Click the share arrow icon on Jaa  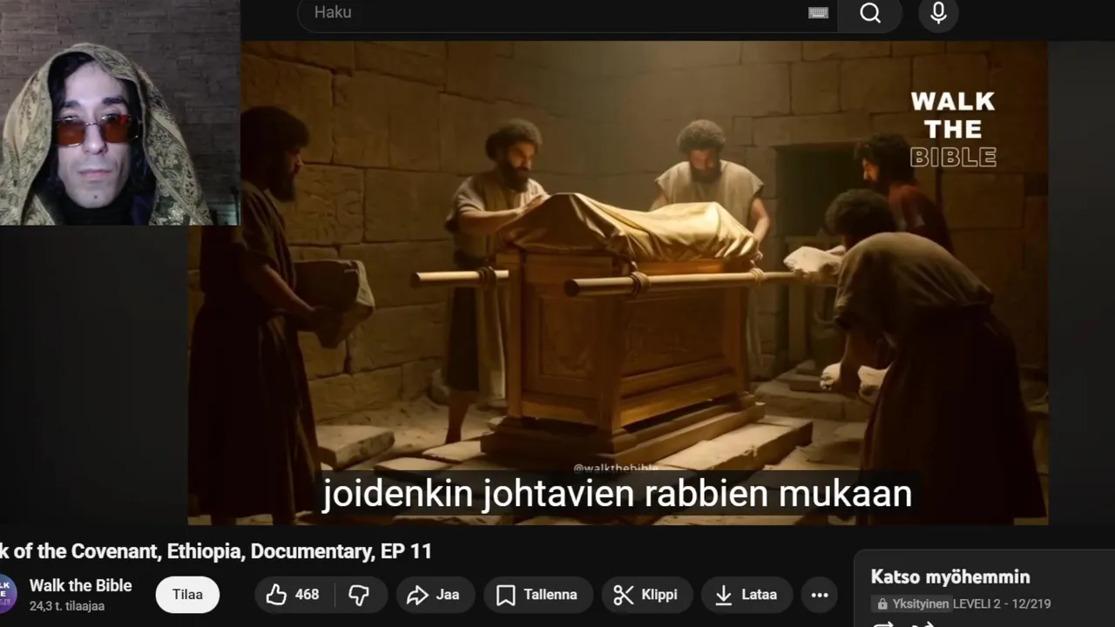pyautogui.click(x=417, y=595)
